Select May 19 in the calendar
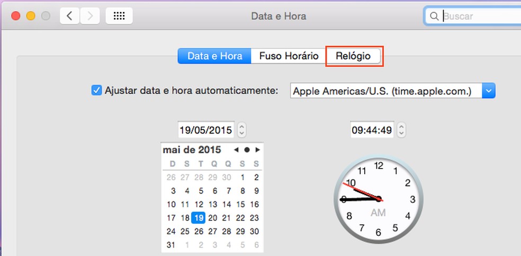 tap(199, 218)
